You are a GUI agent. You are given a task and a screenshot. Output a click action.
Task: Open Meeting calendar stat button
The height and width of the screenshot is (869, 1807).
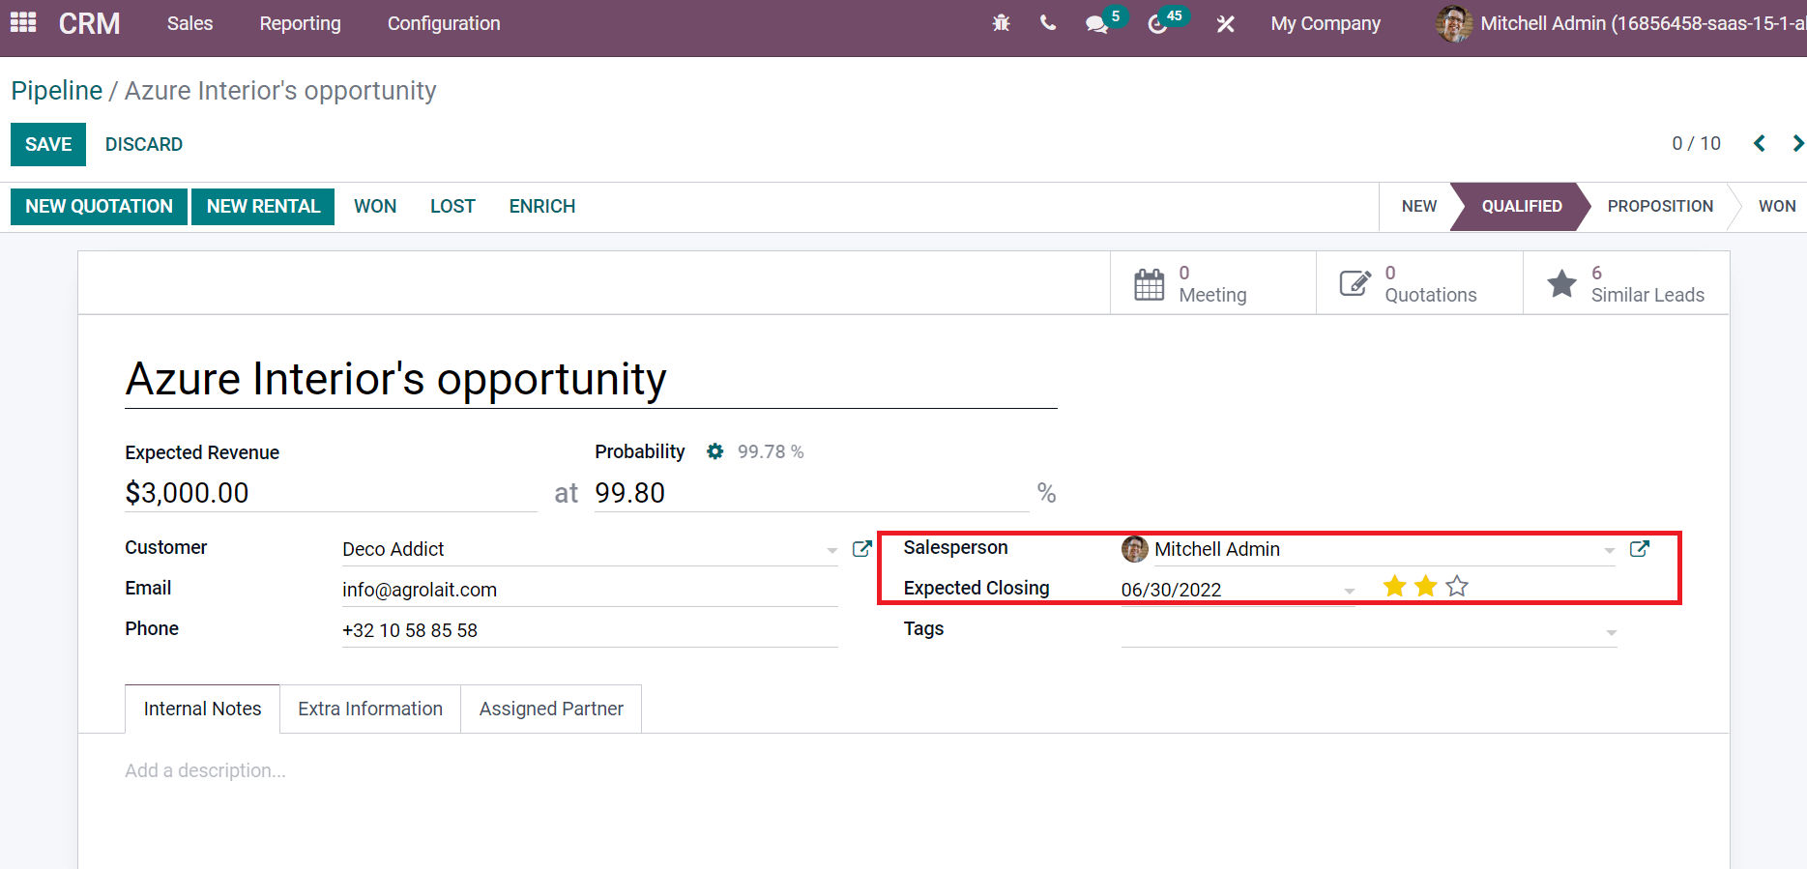(x=1213, y=283)
